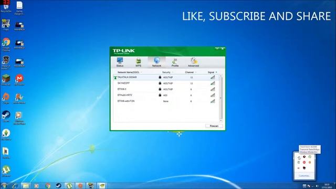Open uTorrent from the taskbar
This screenshot has height=189, width=336.
(x=69, y=185)
